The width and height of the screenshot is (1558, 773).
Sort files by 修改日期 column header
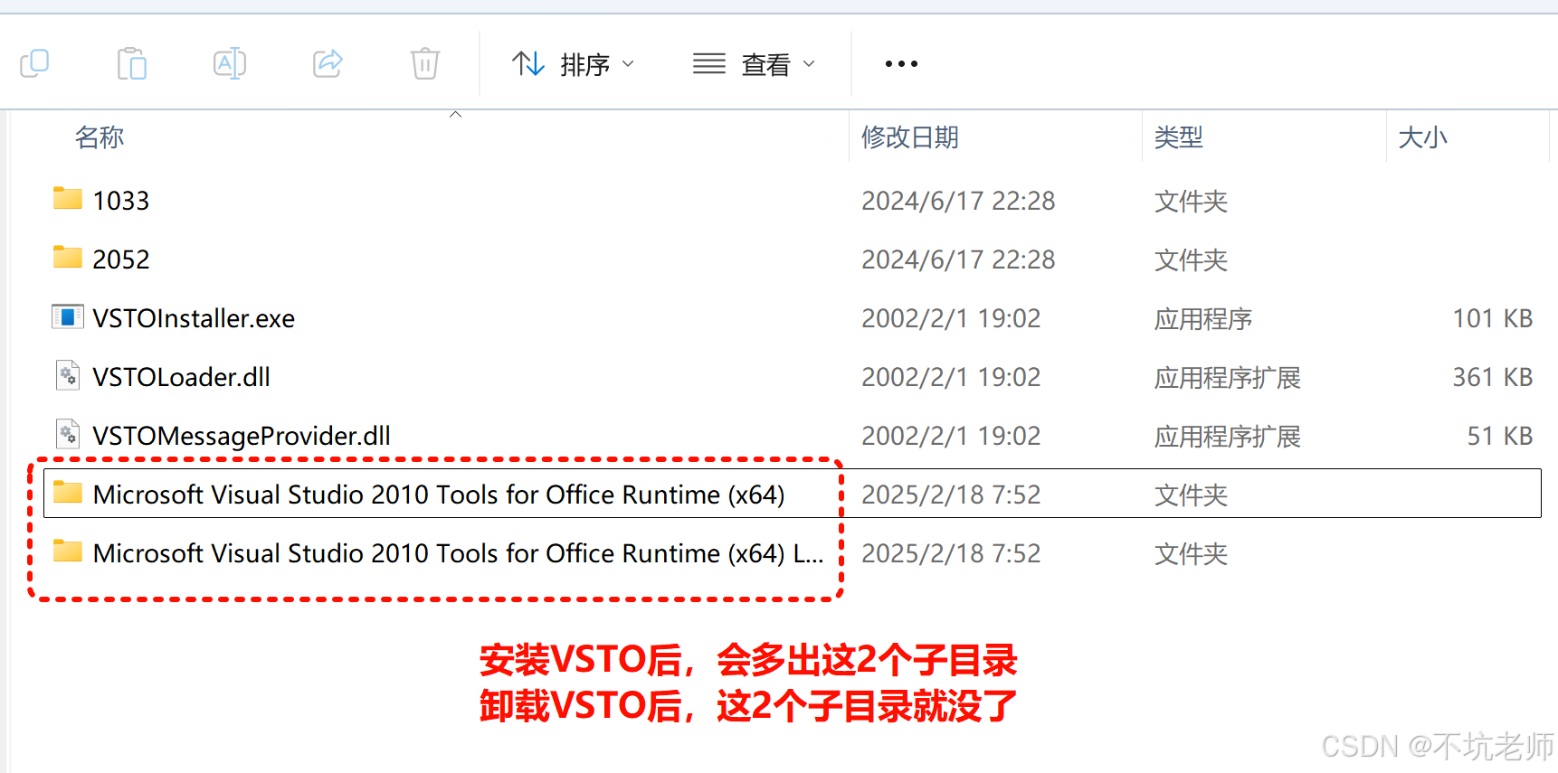pyautogui.click(x=910, y=137)
